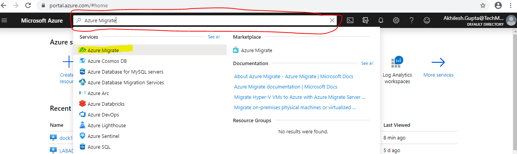Viewport: 517px width, 154px height.
Task: Bookmark this page with the star icon
Action: (x=482, y=5)
